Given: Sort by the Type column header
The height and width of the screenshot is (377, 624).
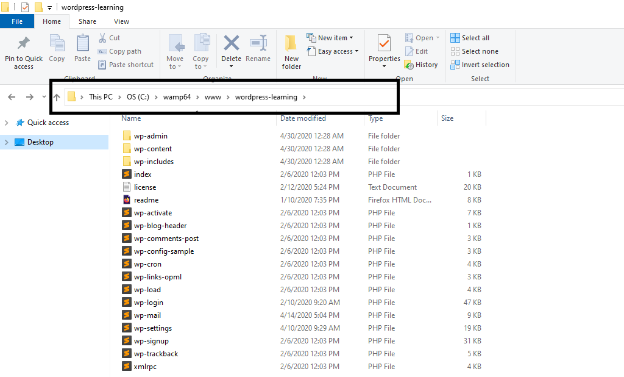Looking at the screenshot, I should pos(375,118).
